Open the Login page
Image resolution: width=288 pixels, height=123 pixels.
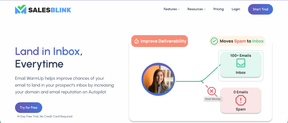(236, 9)
